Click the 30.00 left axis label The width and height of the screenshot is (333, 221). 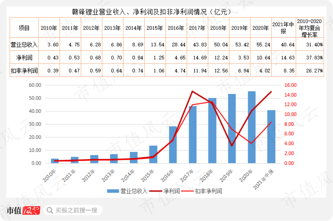[x=35, y=124]
